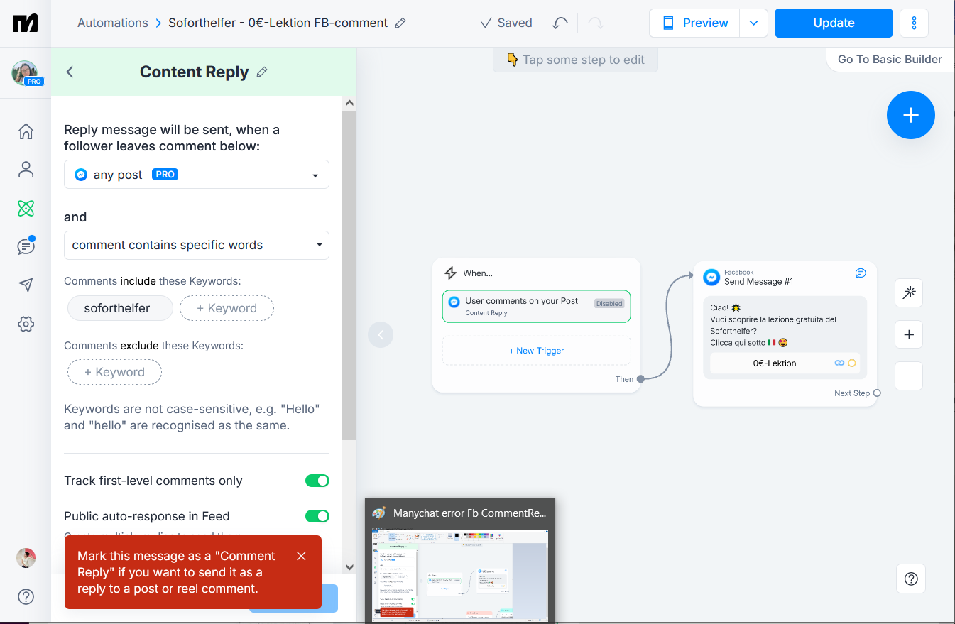Select the soforthelfer keyword chip
This screenshot has width=955, height=624.
[120, 308]
